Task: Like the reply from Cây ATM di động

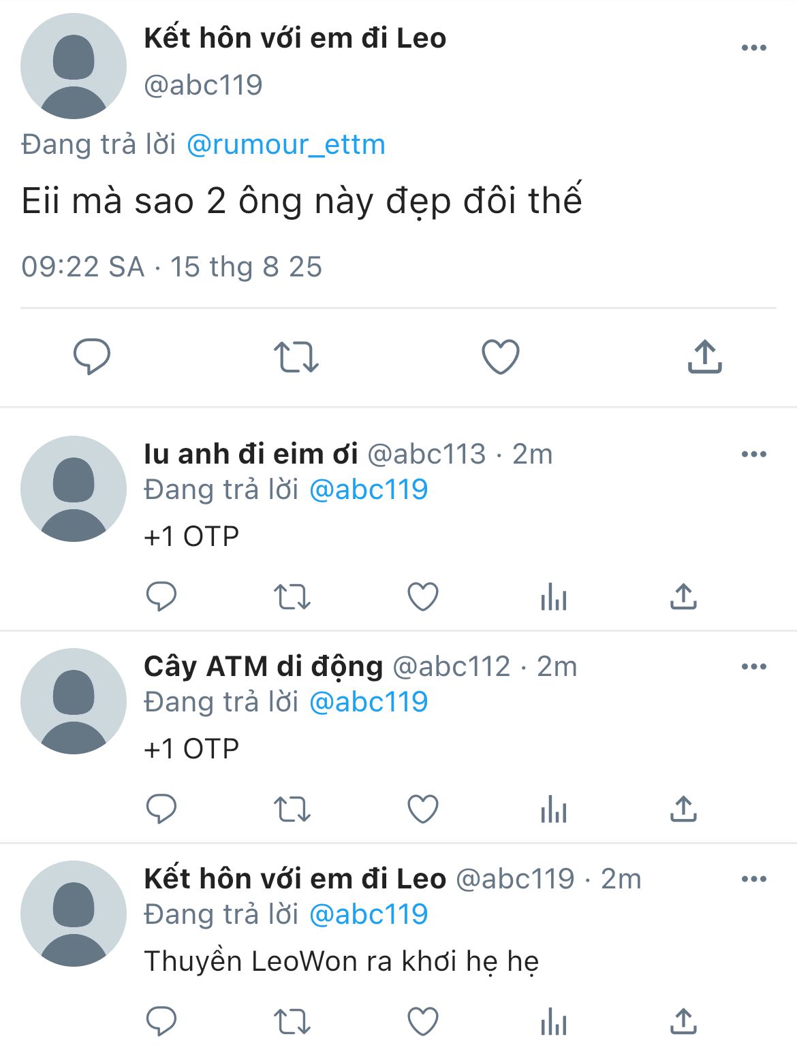Action: [423, 809]
